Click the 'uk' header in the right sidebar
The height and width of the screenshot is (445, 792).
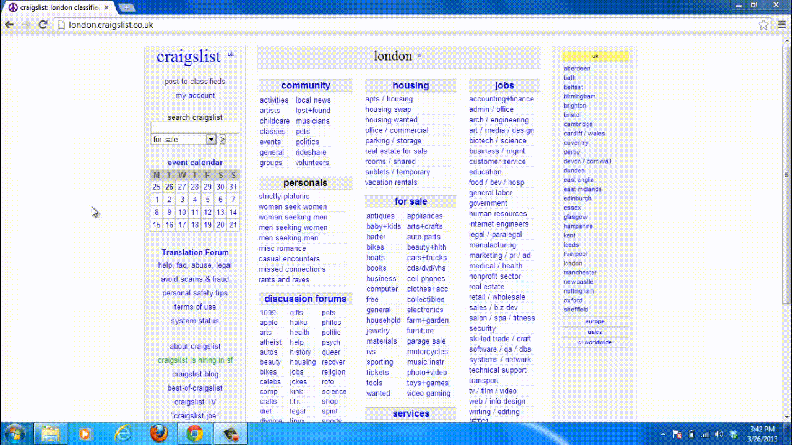pos(595,56)
